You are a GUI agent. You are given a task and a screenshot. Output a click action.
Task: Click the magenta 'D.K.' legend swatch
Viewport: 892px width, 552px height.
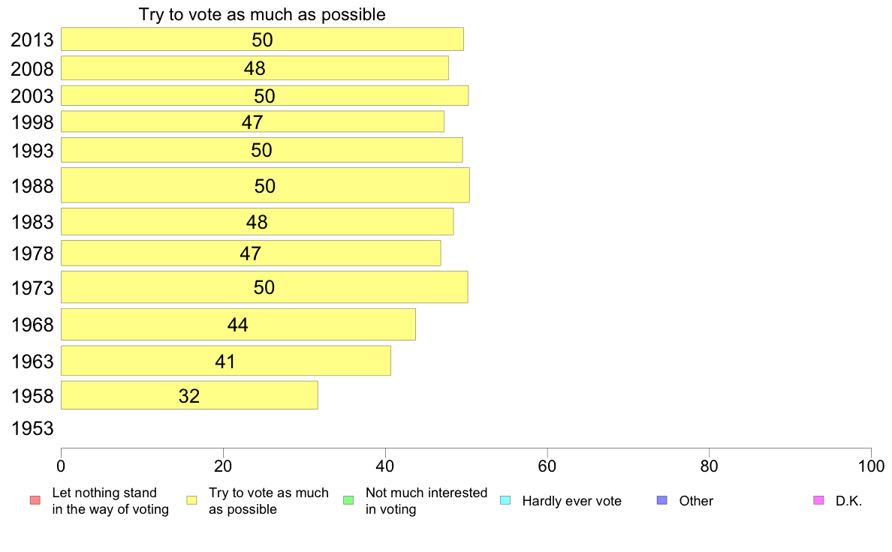click(818, 500)
